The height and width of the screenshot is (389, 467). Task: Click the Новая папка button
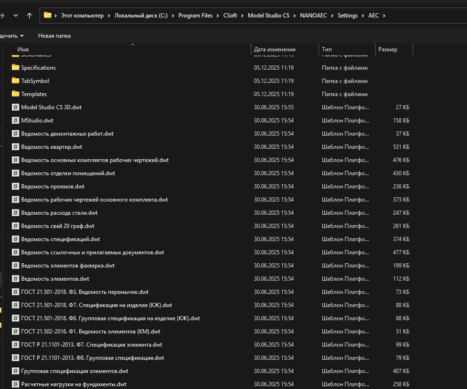click(x=54, y=35)
